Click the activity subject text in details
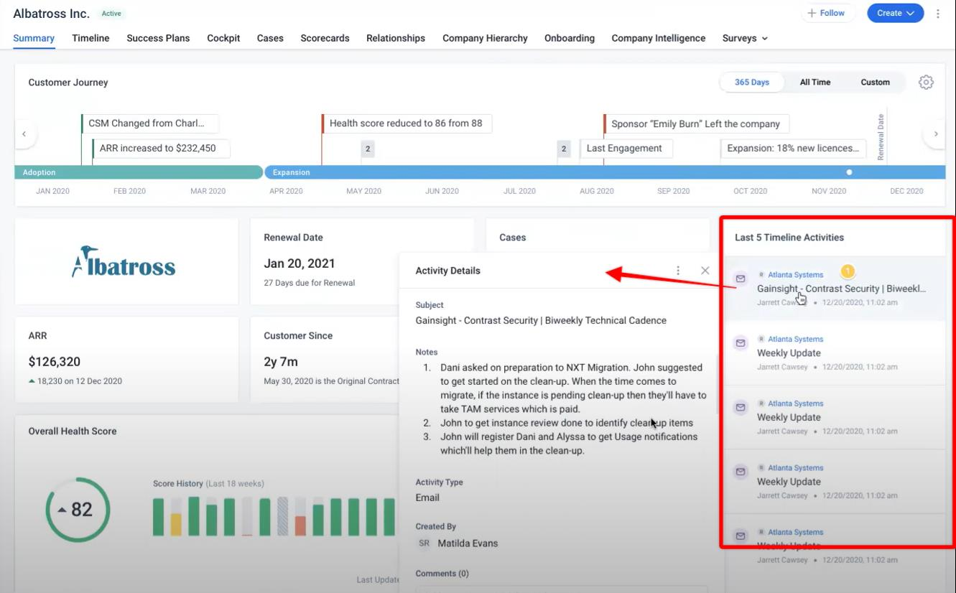The height and width of the screenshot is (593, 956). pos(541,320)
